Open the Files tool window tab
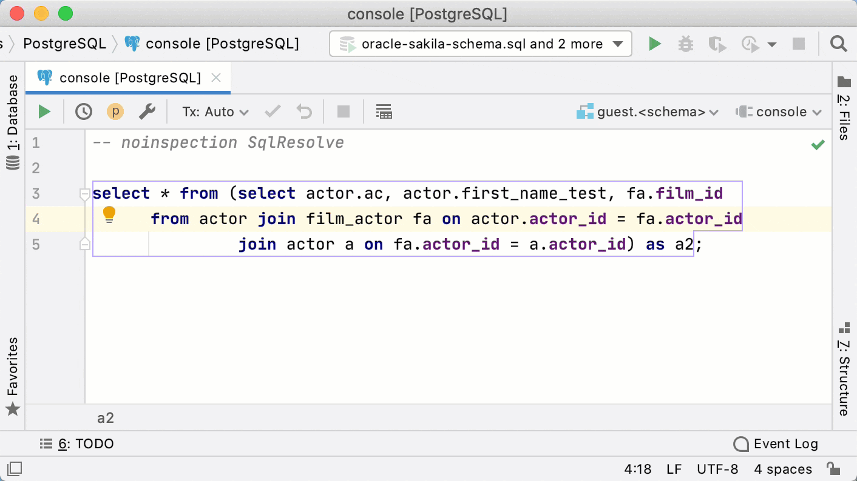This screenshot has height=481, width=857. (844, 109)
